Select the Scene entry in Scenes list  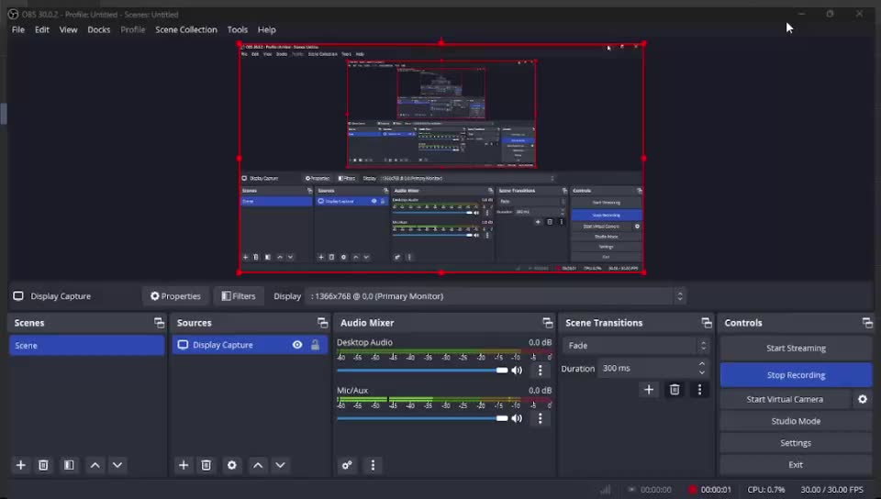click(86, 345)
